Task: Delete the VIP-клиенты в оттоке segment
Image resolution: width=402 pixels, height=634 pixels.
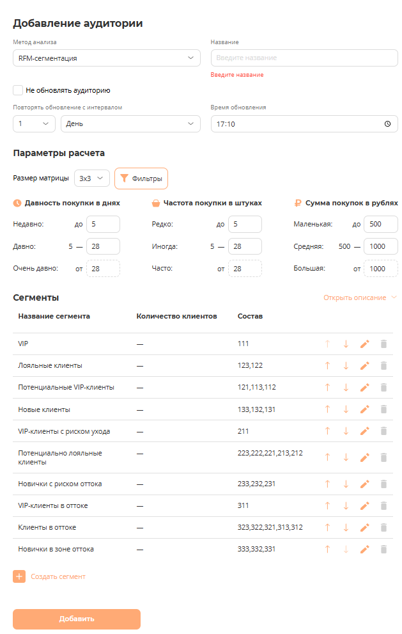Action: pyautogui.click(x=383, y=506)
